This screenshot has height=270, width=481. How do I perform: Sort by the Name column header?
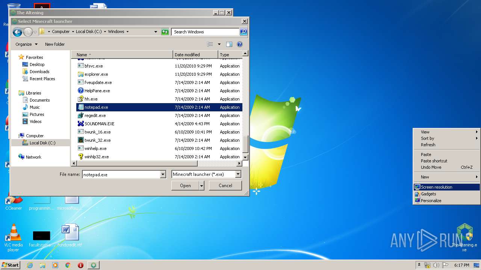pos(122,55)
